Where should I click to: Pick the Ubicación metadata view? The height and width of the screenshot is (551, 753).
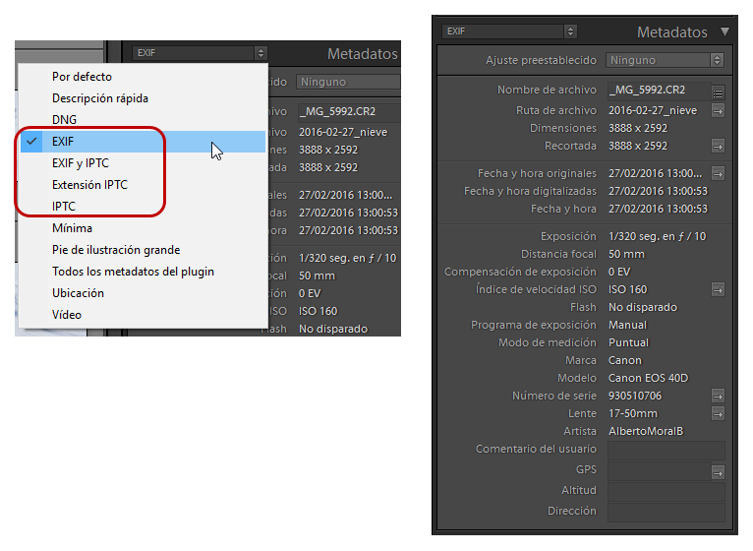point(78,293)
